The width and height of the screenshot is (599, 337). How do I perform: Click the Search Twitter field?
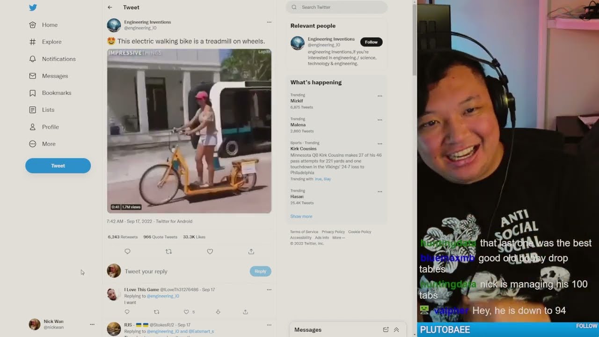click(x=337, y=7)
